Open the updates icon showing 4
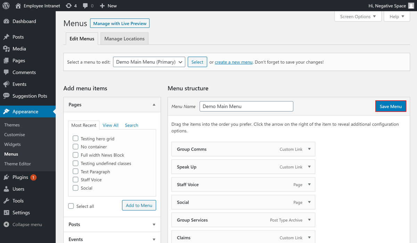Viewport: 417px width, 243px height. tap(71, 6)
